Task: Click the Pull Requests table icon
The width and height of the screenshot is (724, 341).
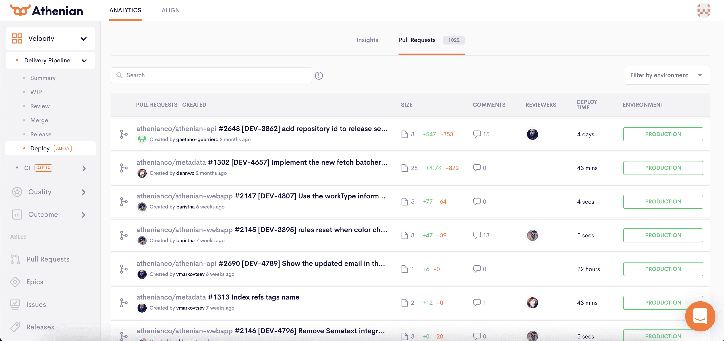Action: [15, 259]
